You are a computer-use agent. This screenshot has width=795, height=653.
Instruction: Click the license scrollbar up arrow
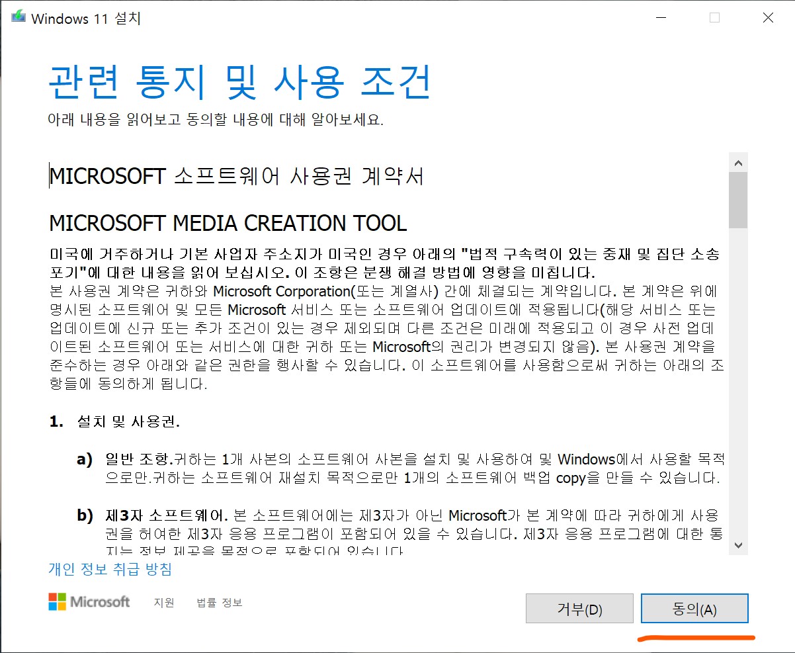(x=738, y=163)
